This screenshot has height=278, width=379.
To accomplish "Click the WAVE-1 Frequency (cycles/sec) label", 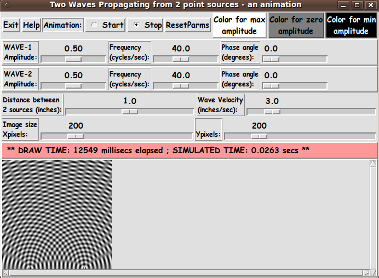I will (x=130, y=52).
